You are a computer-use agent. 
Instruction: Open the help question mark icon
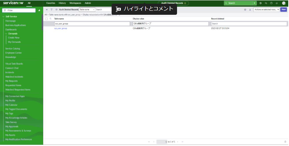[271, 3]
